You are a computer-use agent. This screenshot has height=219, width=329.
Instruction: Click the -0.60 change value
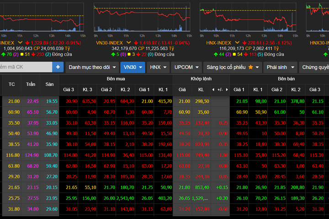click(x=223, y=209)
